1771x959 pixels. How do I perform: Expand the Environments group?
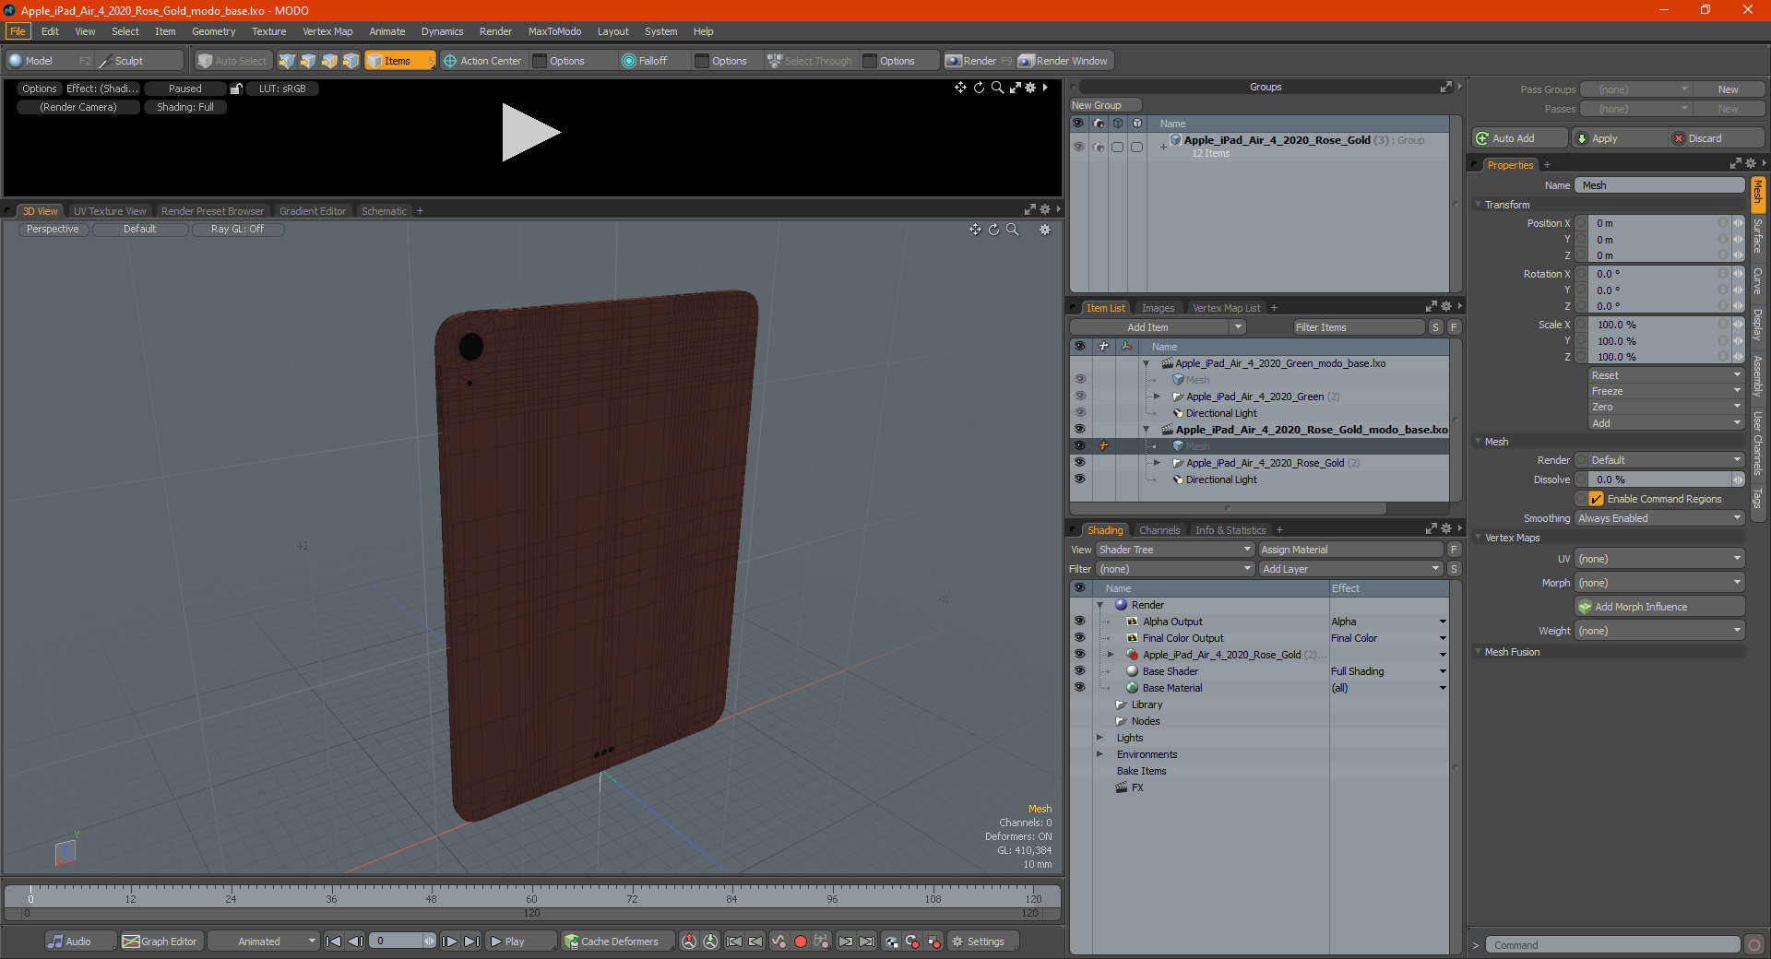1099,754
